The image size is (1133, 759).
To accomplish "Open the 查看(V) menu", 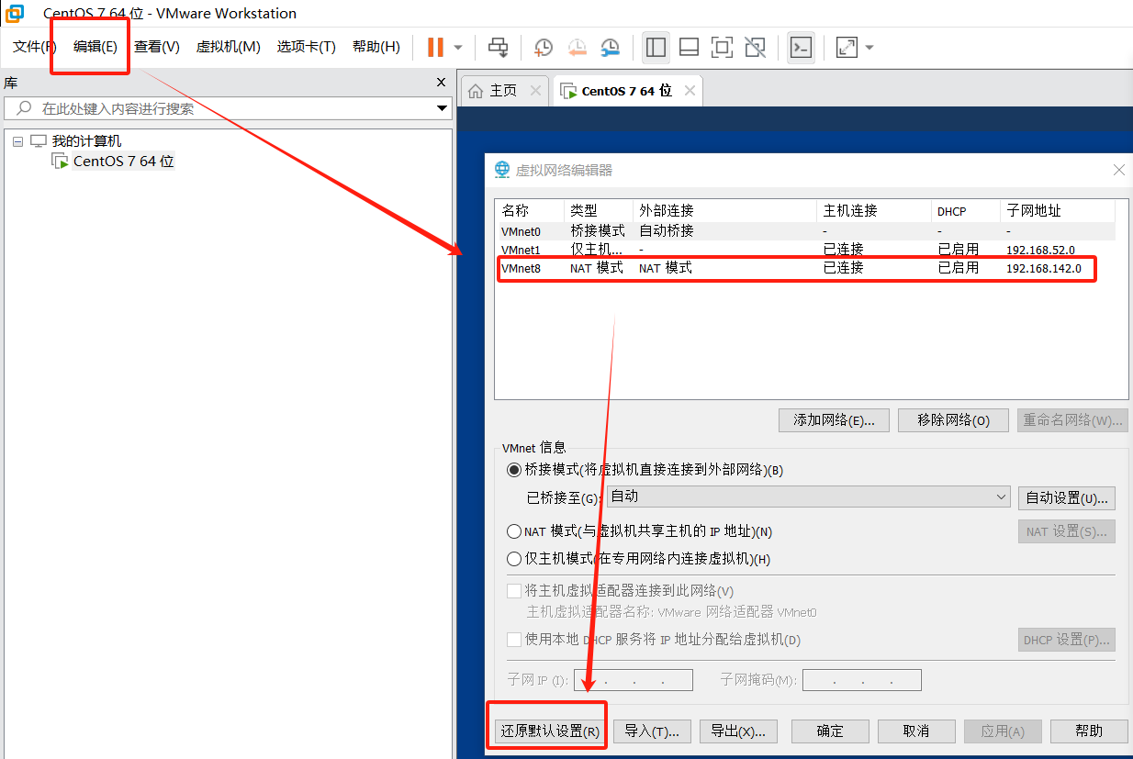I will pos(157,47).
